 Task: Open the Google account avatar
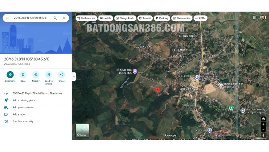[x=263, y=17]
